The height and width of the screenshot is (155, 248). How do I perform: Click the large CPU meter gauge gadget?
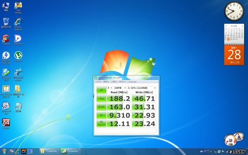point(230,140)
